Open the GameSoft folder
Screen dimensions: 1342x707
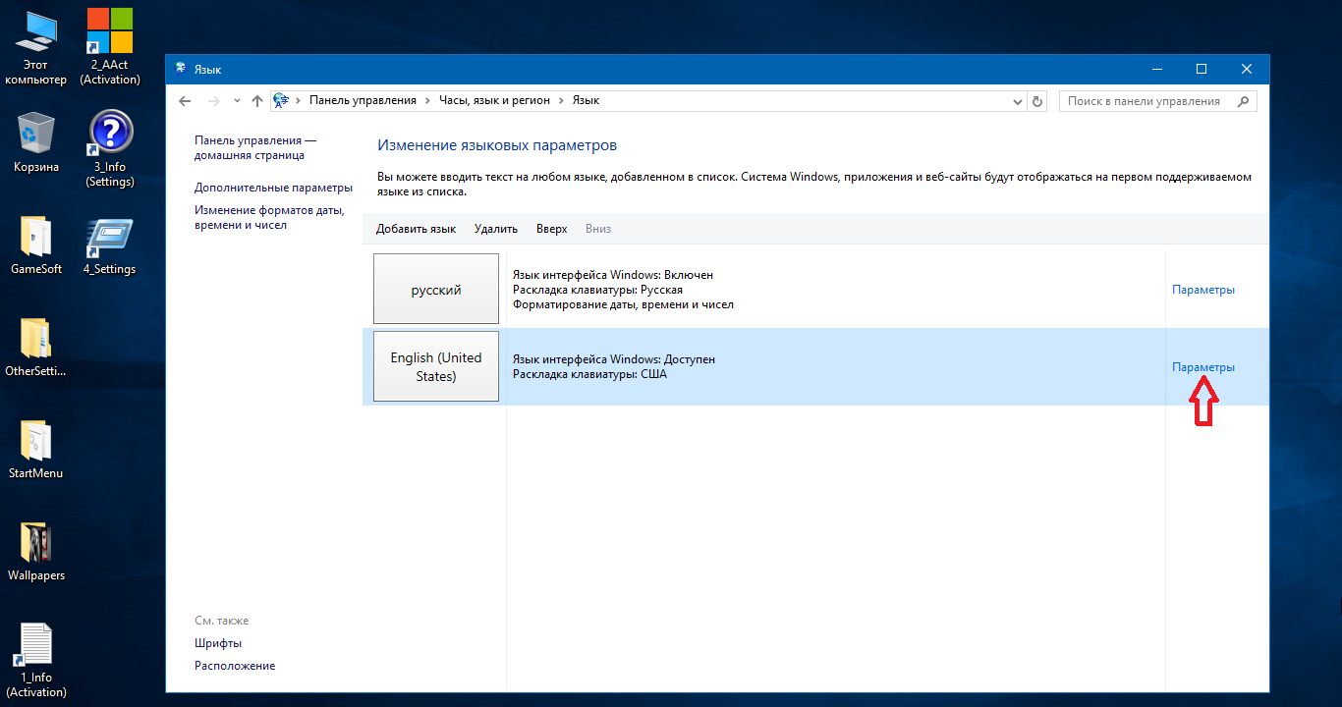coord(35,245)
